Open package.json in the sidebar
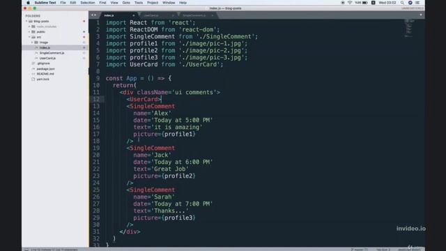Viewport: 446px width, 251px height. [45, 69]
